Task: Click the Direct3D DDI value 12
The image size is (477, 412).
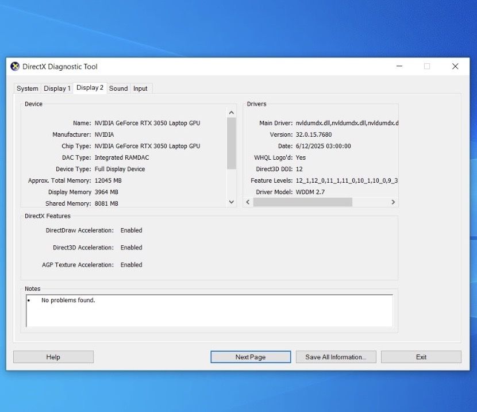Action: (x=299, y=169)
